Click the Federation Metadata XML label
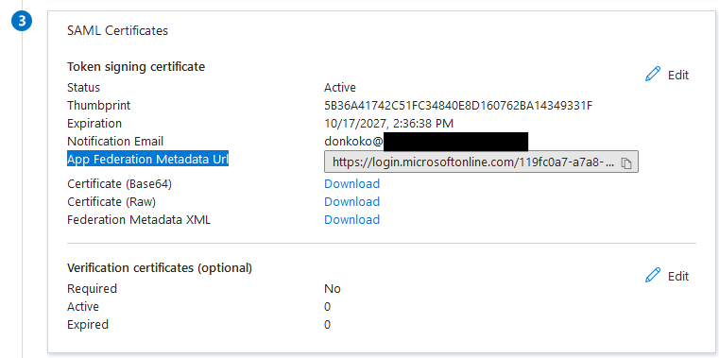The width and height of the screenshot is (719, 358). (x=139, y=219)
